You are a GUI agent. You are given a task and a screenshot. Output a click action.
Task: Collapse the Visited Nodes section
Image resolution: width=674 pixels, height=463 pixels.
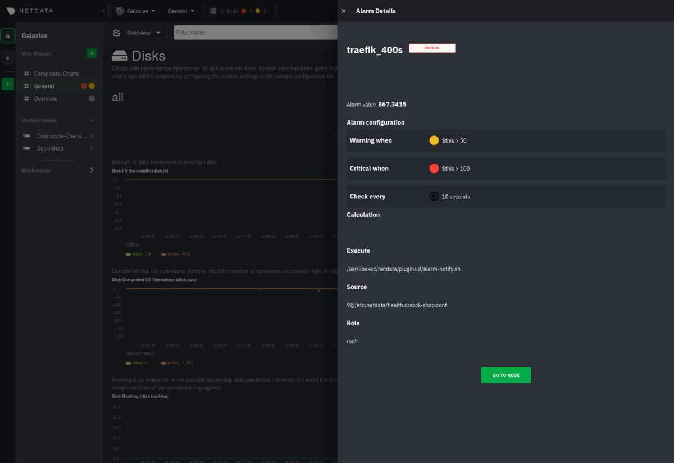pos(92,120)
